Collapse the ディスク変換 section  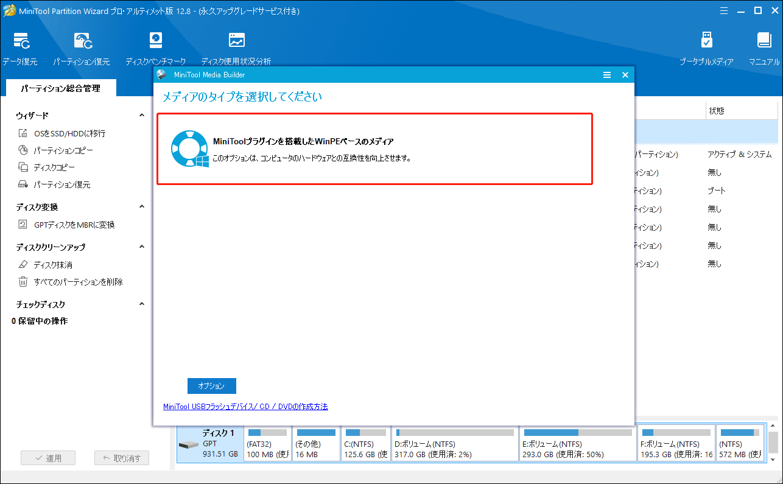[142, 207]
